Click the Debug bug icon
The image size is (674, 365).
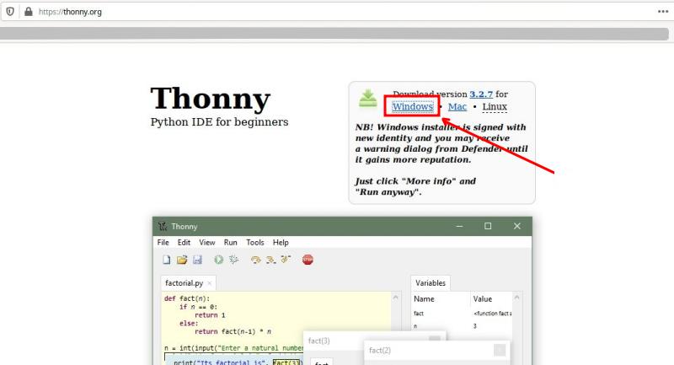(233, 260)
